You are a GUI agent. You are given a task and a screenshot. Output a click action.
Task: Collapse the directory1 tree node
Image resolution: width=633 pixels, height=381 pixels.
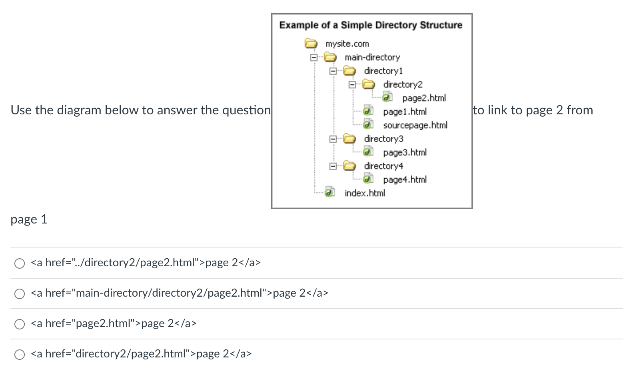332,70
